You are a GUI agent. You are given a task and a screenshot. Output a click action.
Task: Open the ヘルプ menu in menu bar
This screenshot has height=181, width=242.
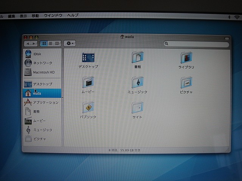[73, 15]
